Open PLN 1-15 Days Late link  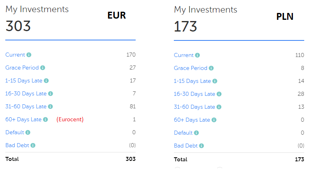pyautogui.click(x=192, y=81)
